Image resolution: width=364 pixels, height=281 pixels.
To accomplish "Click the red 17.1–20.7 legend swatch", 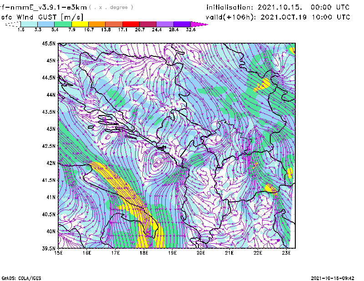I will 131,24.
